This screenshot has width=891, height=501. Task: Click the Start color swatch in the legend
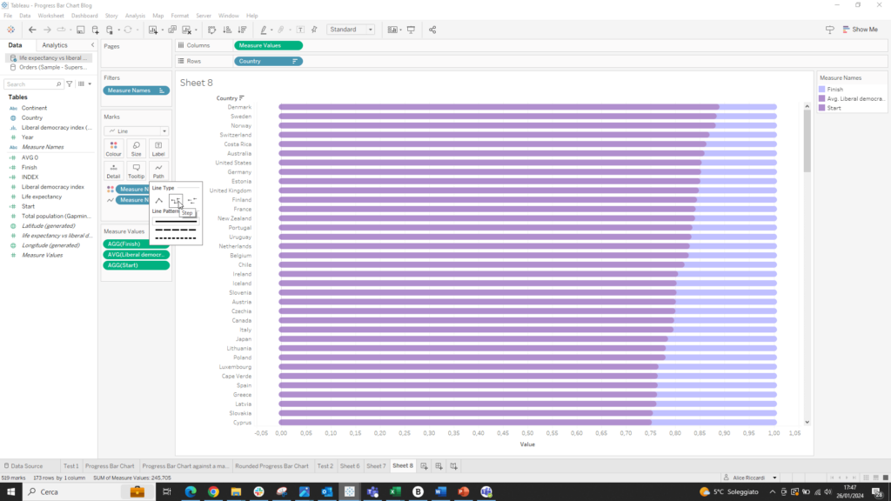coord(824,107)
